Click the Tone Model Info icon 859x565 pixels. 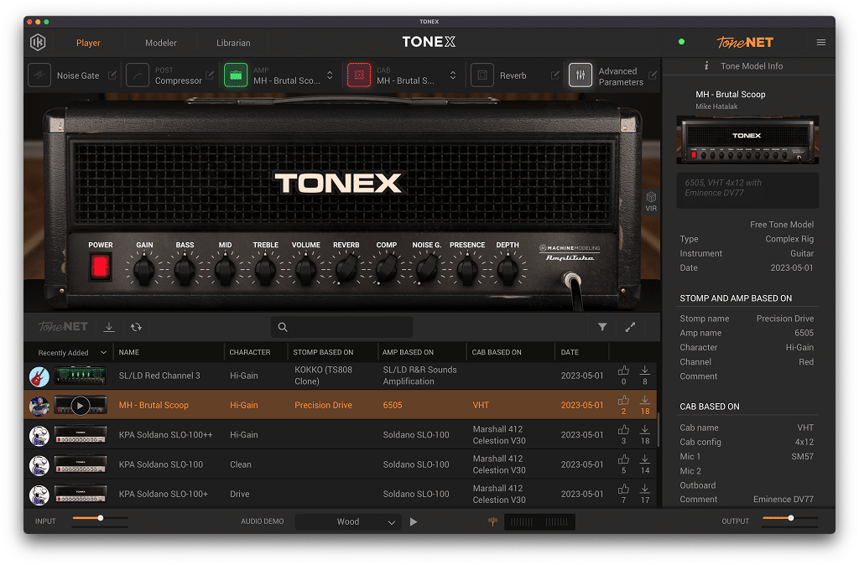[706, 65]
